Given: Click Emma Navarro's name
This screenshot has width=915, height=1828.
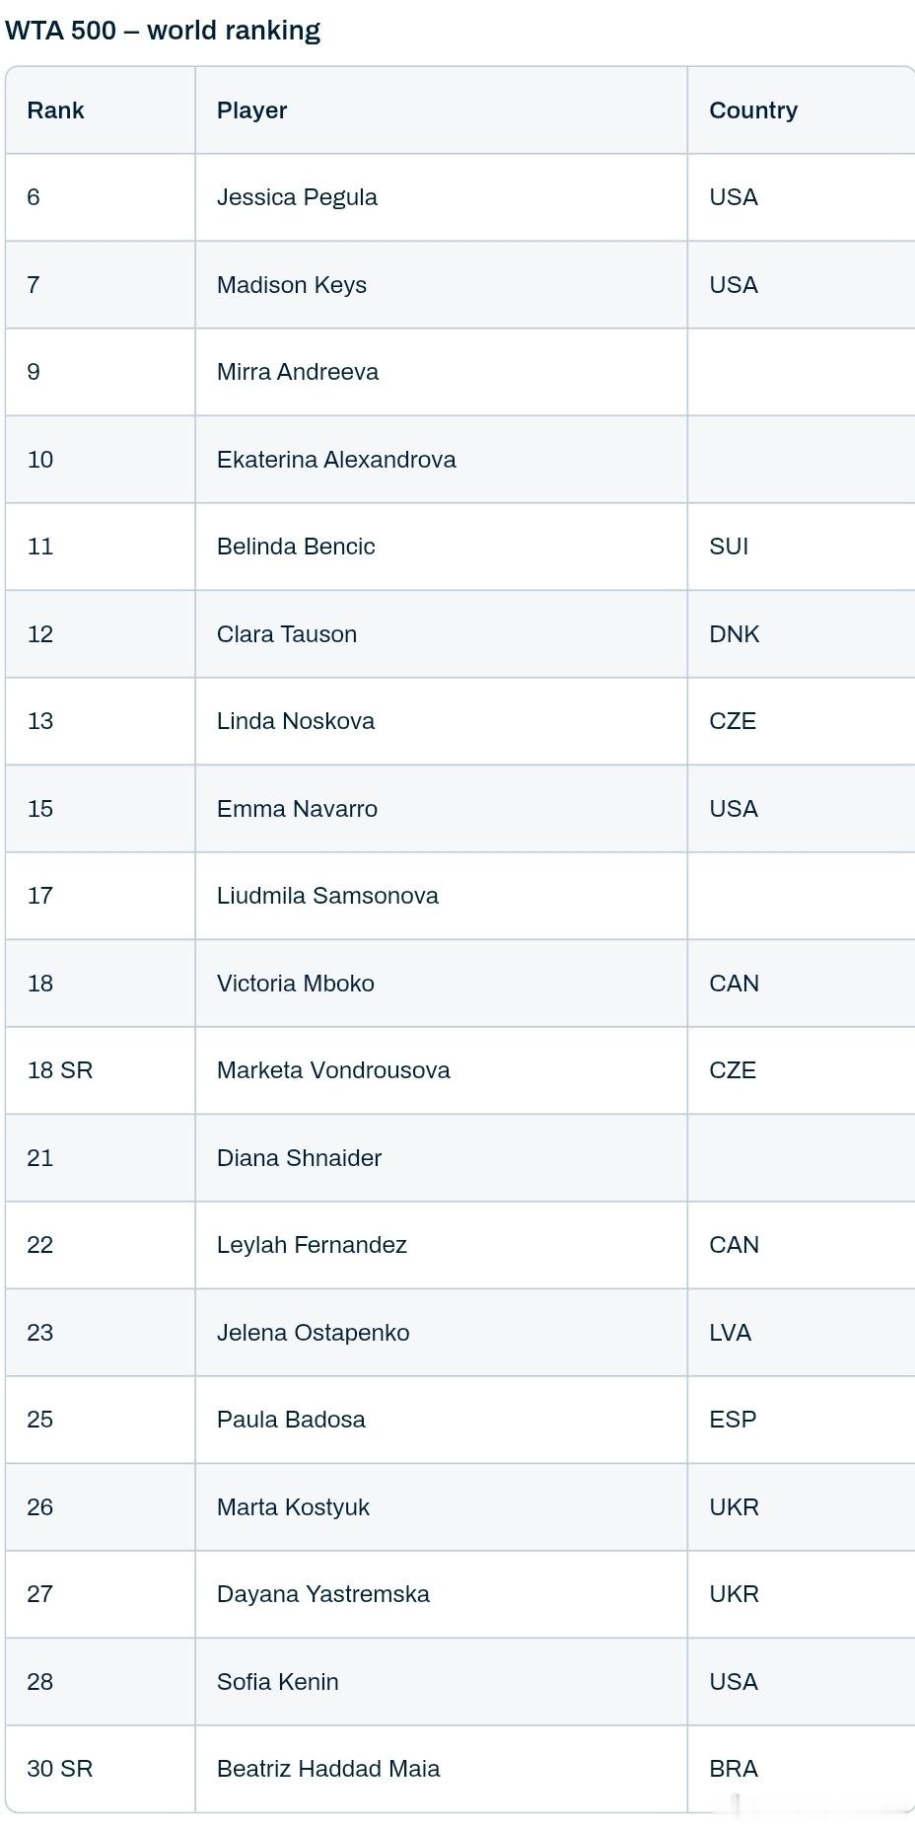Looking at the screenshot, I should [297, 809].
